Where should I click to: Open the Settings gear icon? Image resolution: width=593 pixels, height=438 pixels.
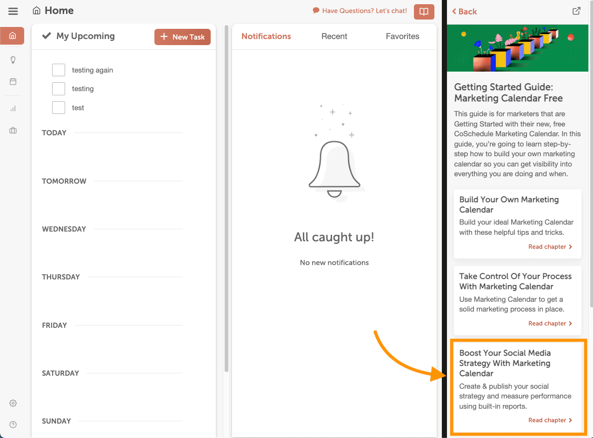(13, 403)
